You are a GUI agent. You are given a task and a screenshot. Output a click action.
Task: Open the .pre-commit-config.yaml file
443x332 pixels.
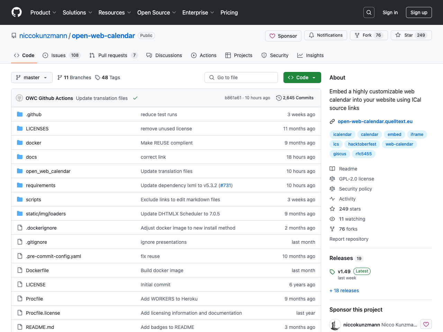tap(54, 256)
